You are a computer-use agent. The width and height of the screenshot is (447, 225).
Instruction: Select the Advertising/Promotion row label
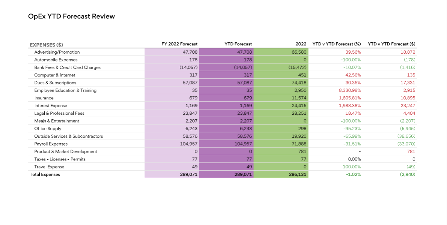tap(57, 52)
